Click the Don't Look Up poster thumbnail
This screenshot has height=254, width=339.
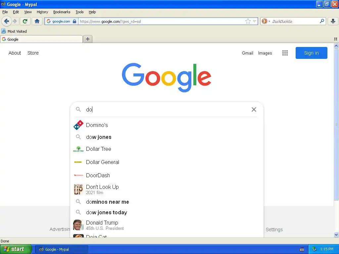click(78, 189)
